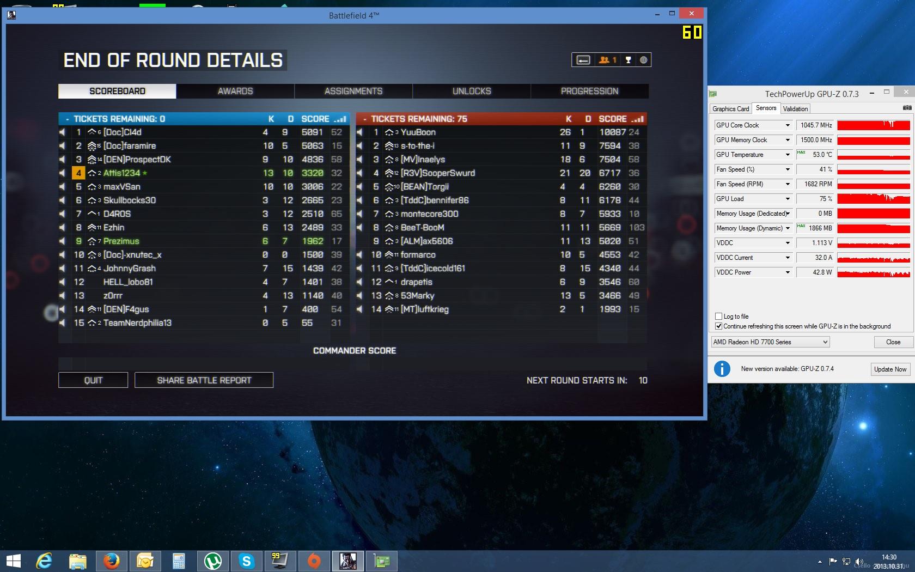The image size is (915, 572).
Task: Click the globe icon in Battlefield 4 header
Action: click(643, 60)
